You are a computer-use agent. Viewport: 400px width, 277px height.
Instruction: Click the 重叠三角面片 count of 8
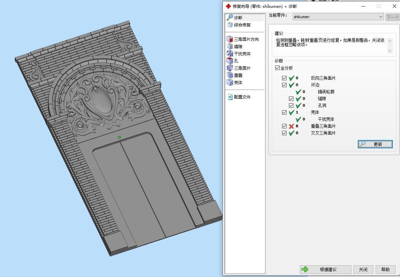tap(297, 126)
